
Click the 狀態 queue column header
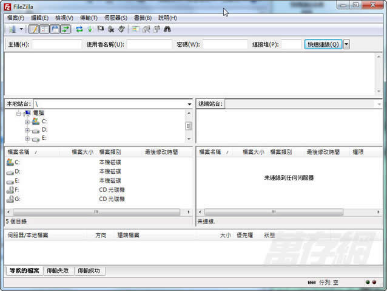coord(269,235)
